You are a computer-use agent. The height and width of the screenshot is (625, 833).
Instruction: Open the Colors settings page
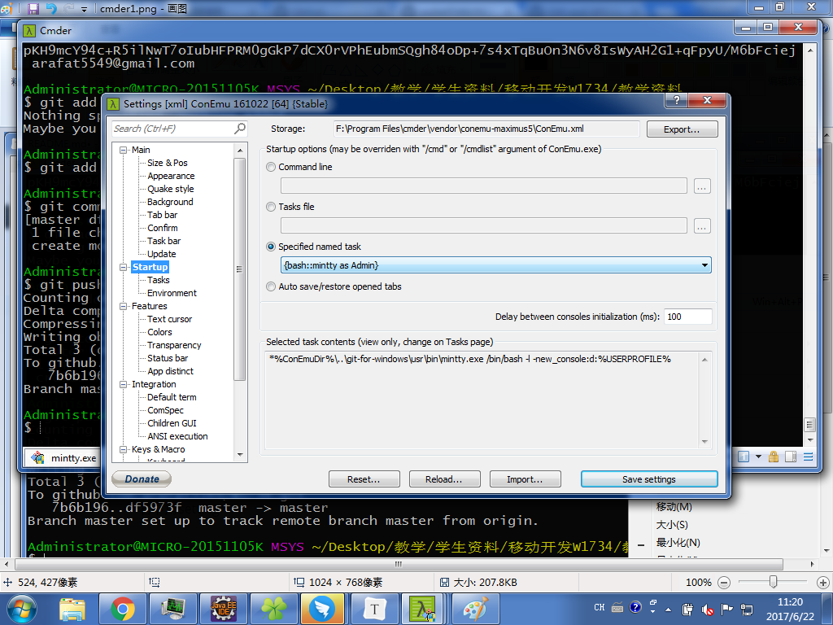pyautogui.click(x=159, y=332)
